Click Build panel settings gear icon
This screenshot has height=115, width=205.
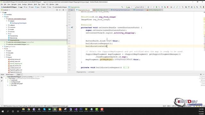pos(201,74)
